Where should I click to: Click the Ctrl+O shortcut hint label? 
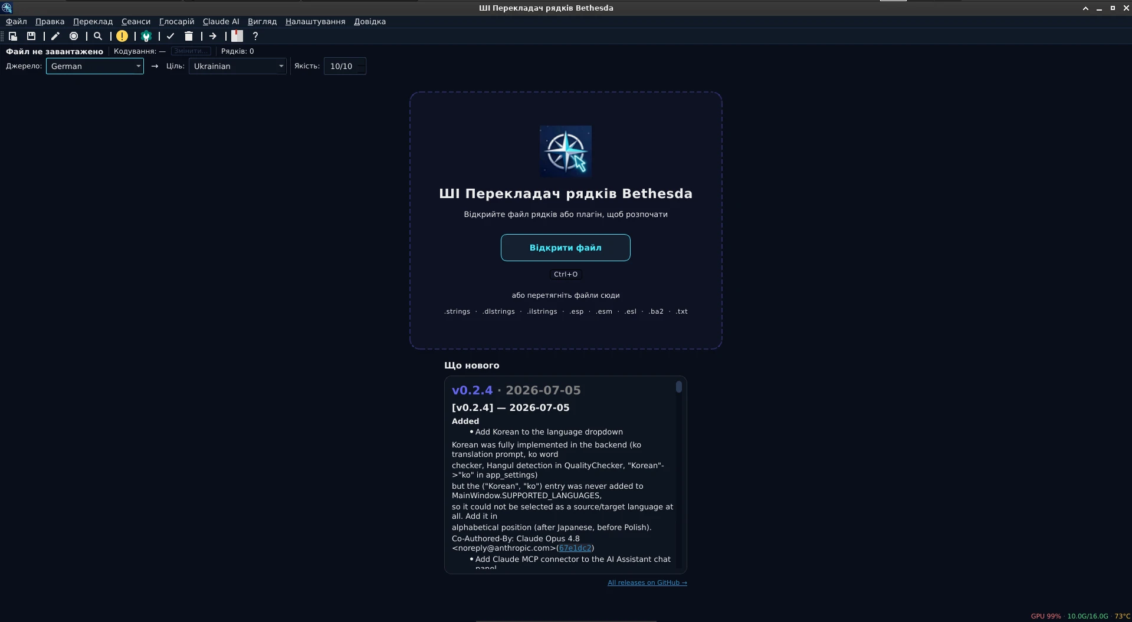click(566, 274)
